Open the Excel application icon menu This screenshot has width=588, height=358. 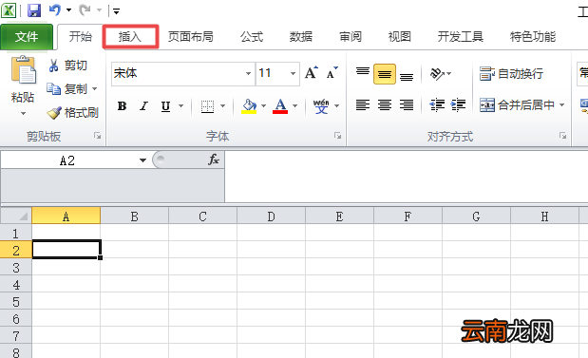click(9, 10)
